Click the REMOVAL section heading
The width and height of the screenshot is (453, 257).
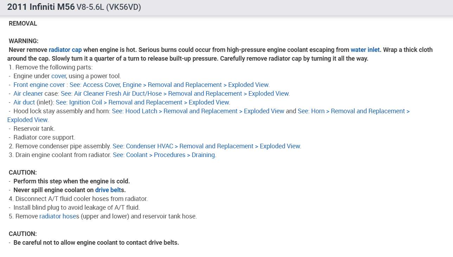(23, 23)
